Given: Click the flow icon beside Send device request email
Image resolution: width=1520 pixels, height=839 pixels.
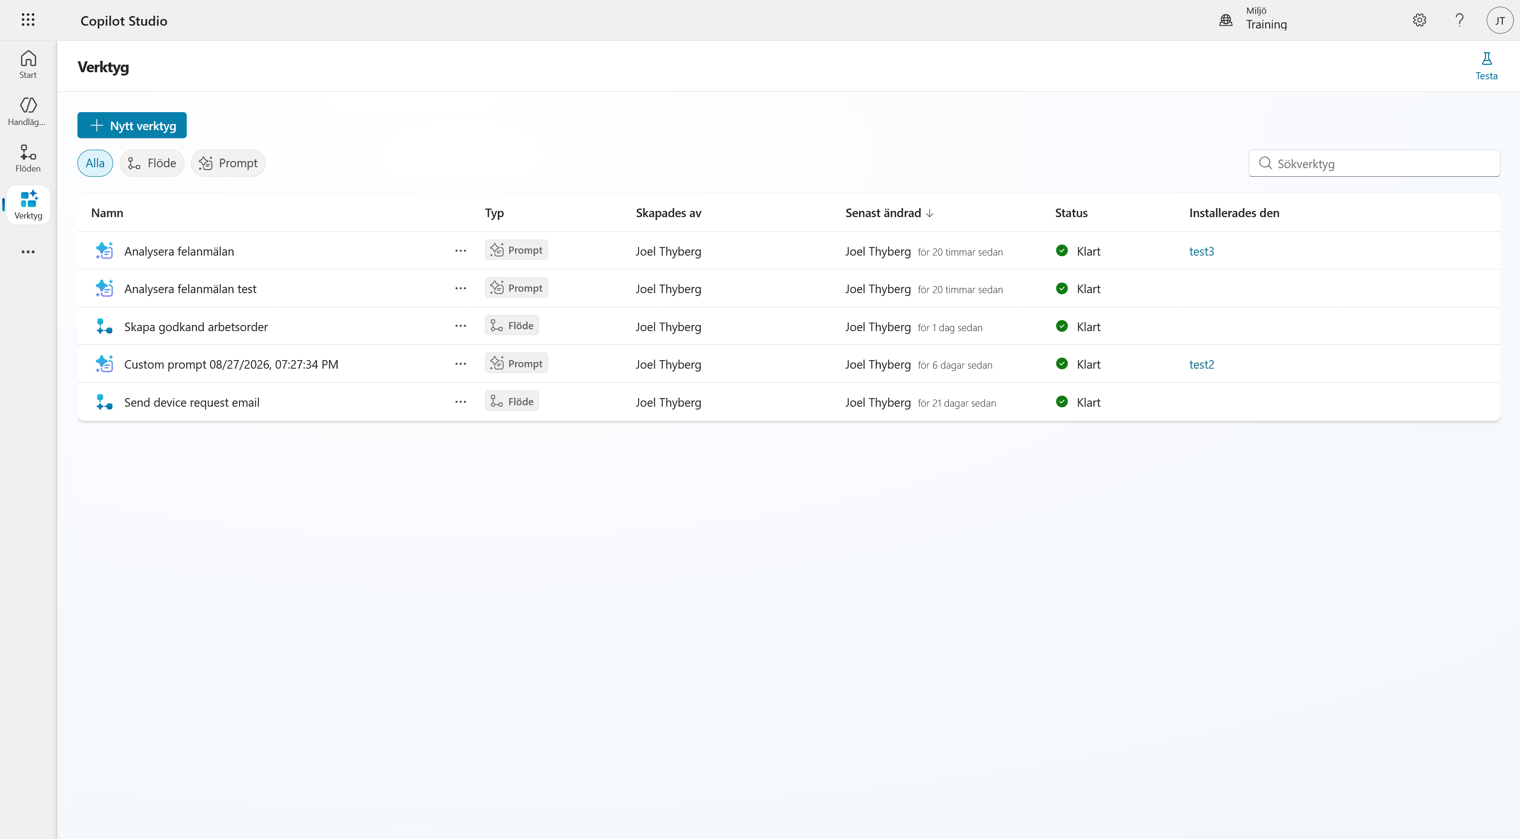Looking at the screenshot, I should [x=104, y=402].
